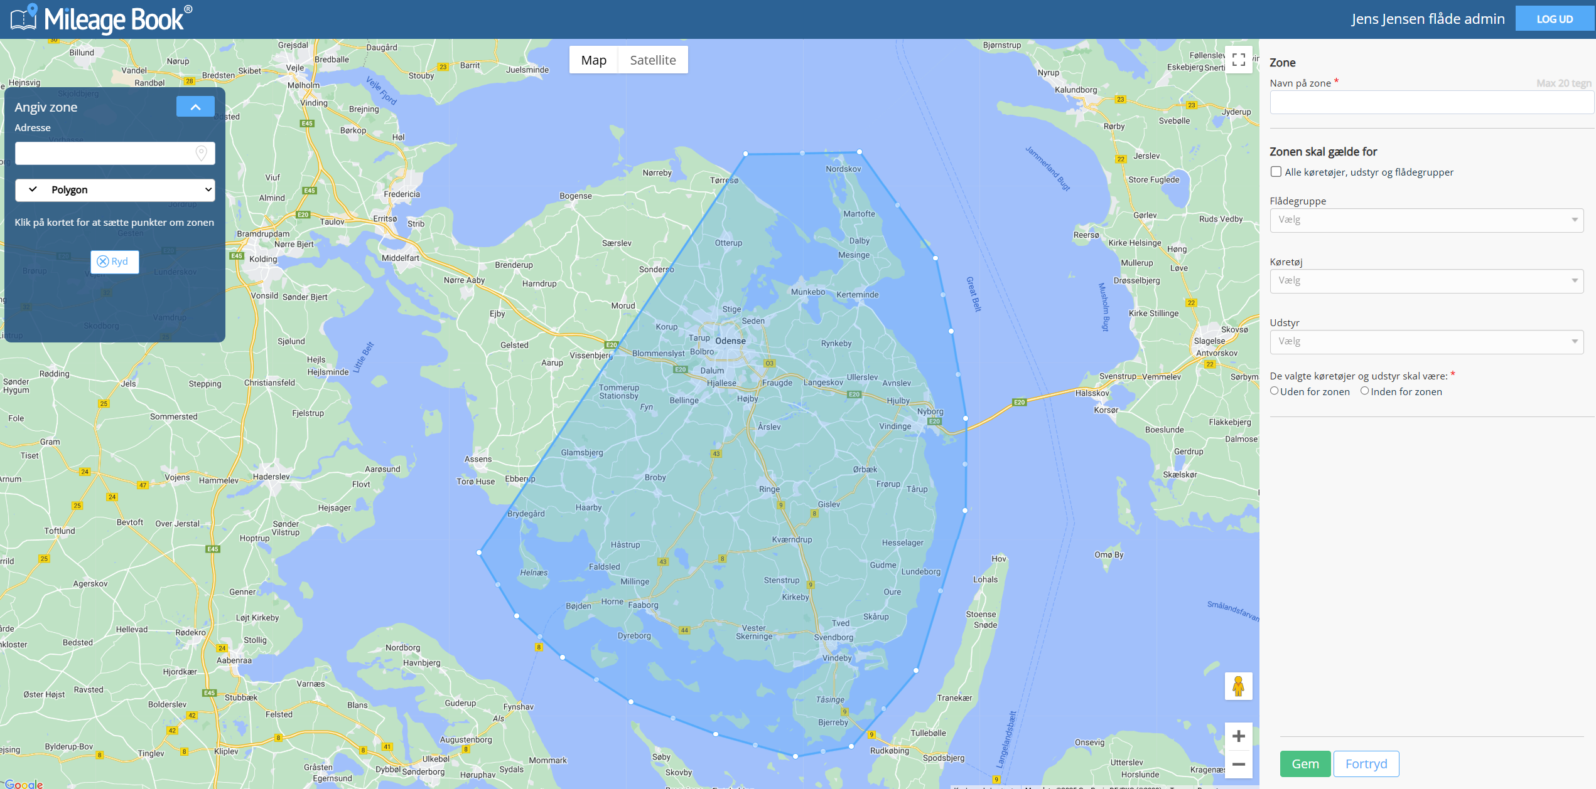This screenshot has height=789, width=1596.
Task: Click polygon vertex near Tørresø
Action: [745, 154]
